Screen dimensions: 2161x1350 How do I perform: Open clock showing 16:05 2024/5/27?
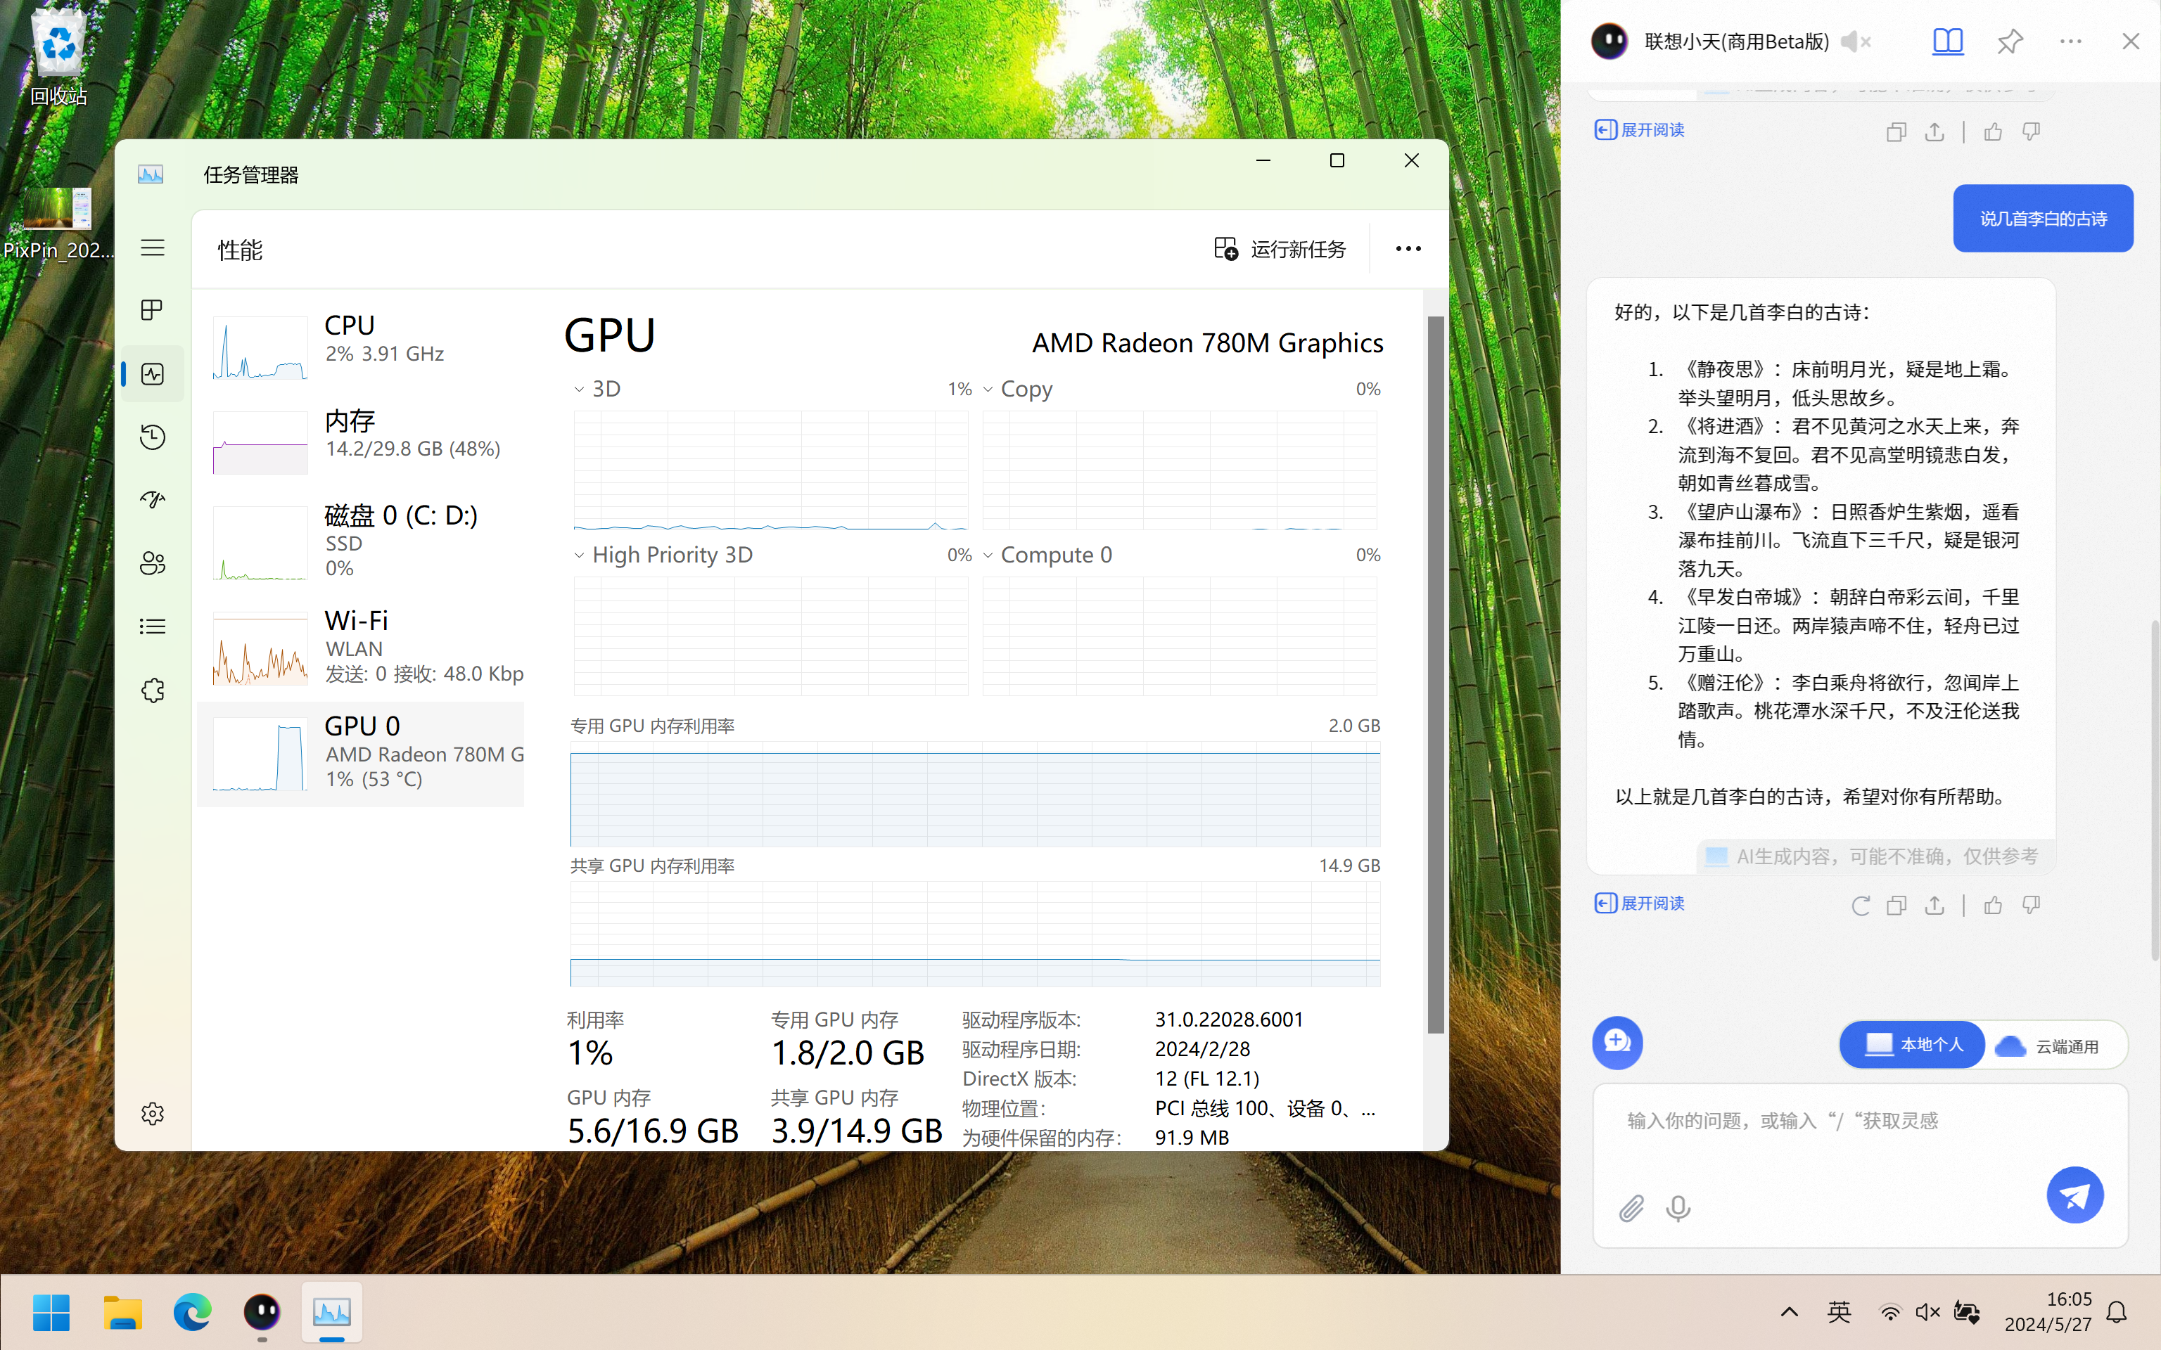pos(2048,1313)
